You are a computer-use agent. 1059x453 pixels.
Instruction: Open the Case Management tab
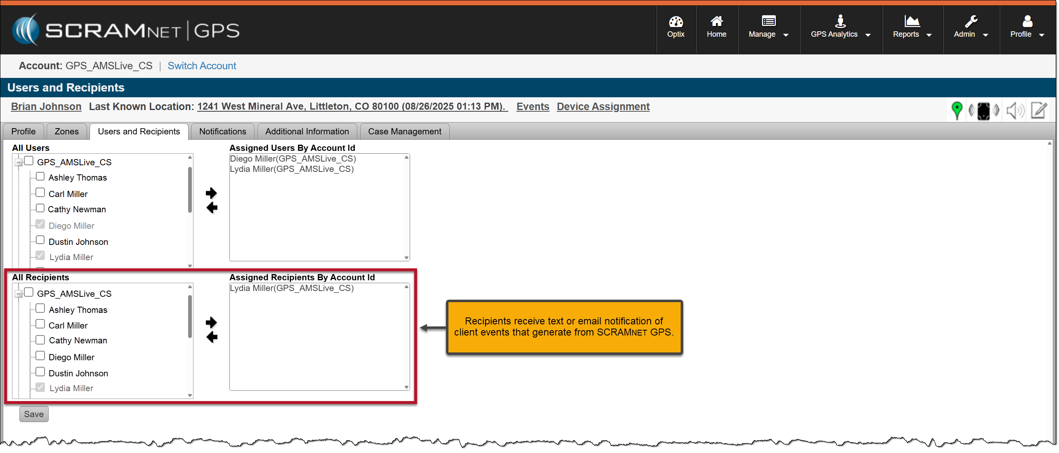(404, 131)
